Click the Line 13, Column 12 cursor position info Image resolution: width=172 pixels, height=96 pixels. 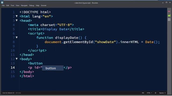[x=8, y=93]
